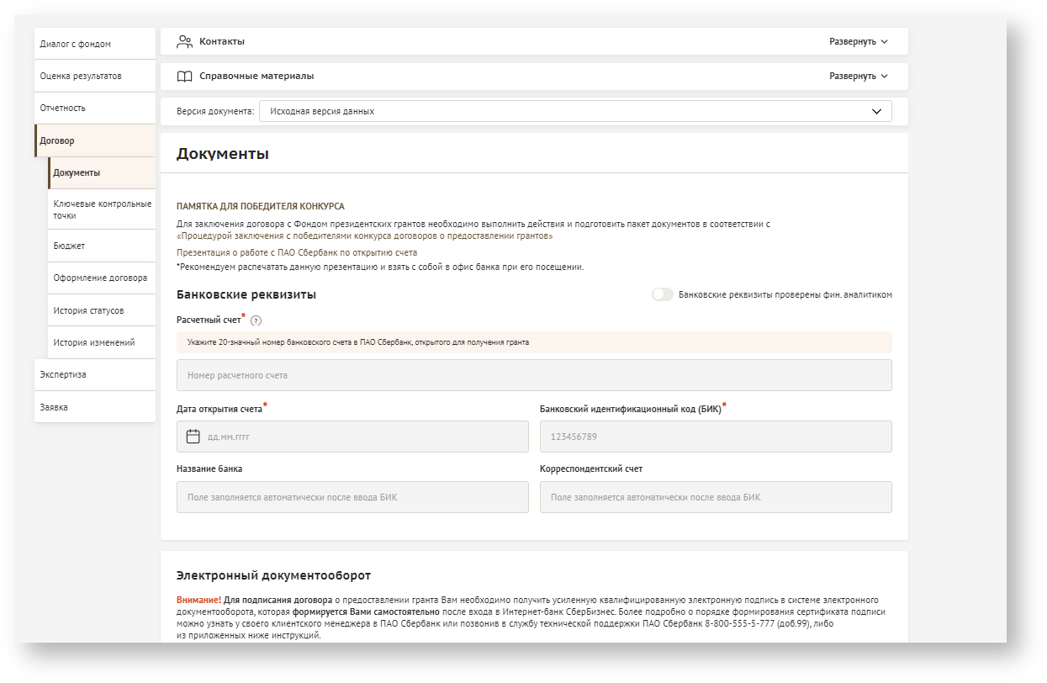1047x683 pixels.
Task: Open Ключевые контрольные точки subsection
Action: (102, 209)
